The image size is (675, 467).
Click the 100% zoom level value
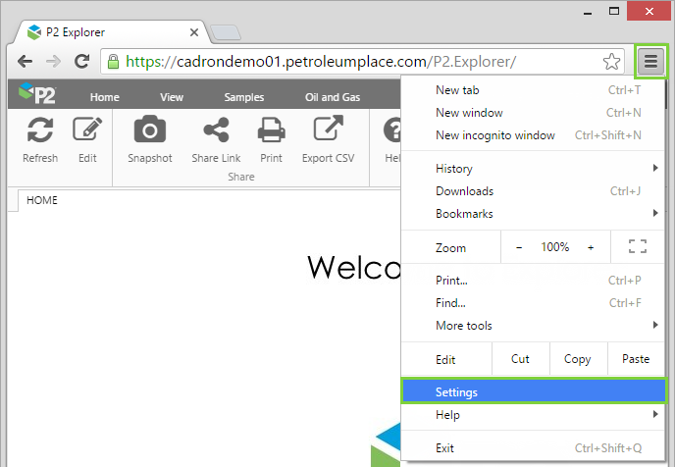pos(555,247)
